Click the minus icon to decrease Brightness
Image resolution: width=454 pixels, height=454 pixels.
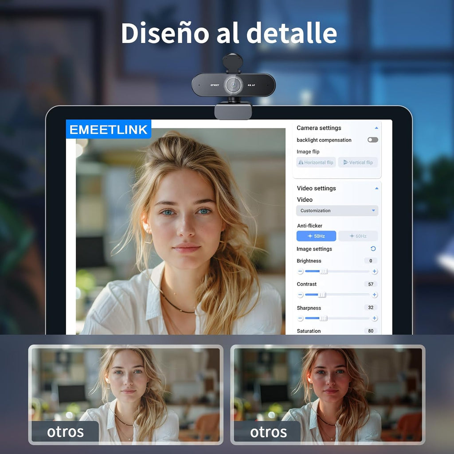pos(301,271)
